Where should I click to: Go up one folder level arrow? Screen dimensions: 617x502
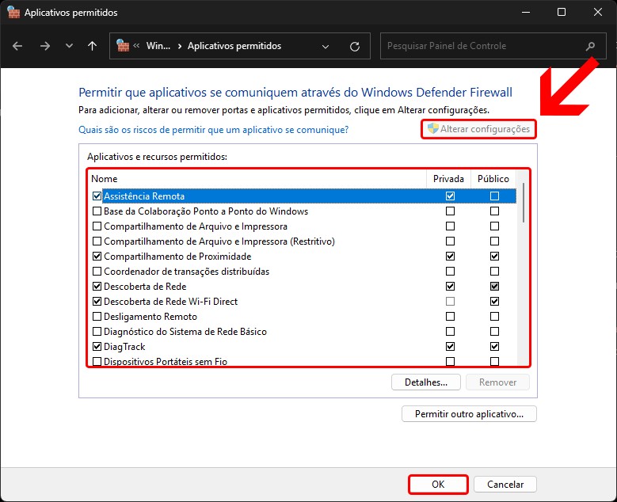point(93,46)
